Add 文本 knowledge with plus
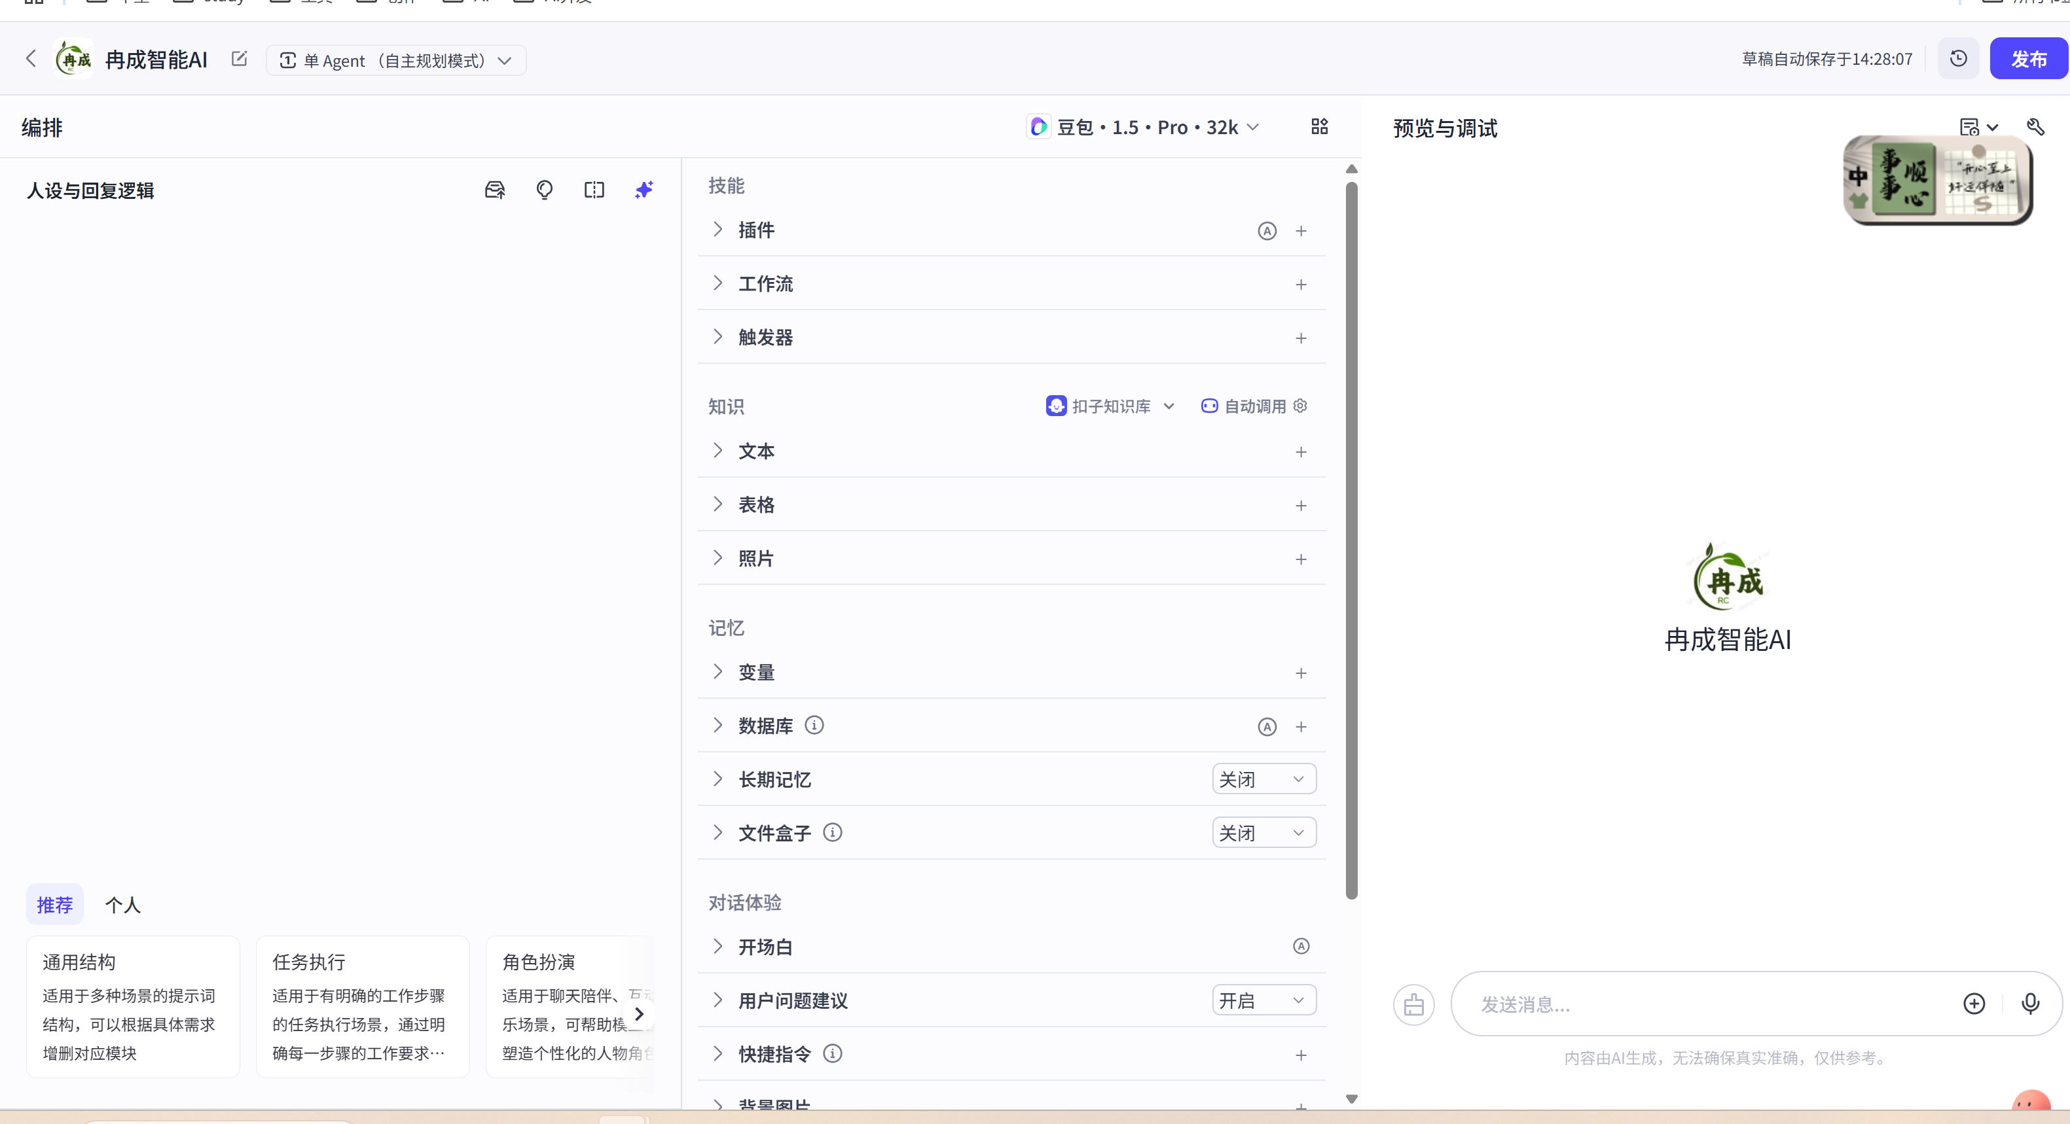2070x1124 pixels. (1301, 453)
